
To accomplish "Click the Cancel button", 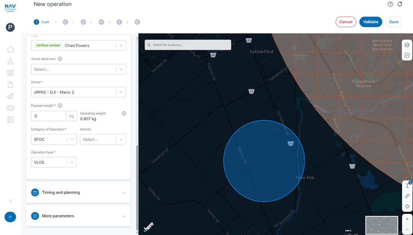I will click(x=346, y=22).
